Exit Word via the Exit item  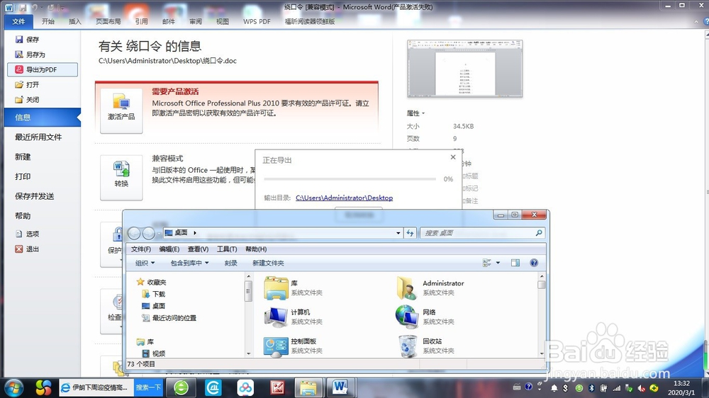27,249
